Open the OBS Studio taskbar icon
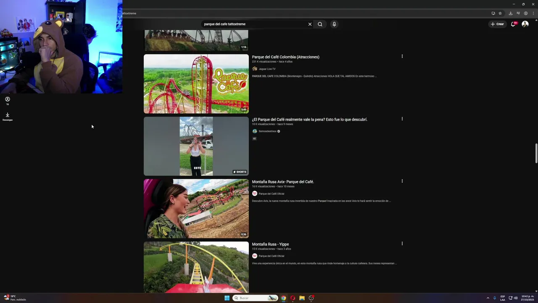538x303 pixels. (311, 298)
